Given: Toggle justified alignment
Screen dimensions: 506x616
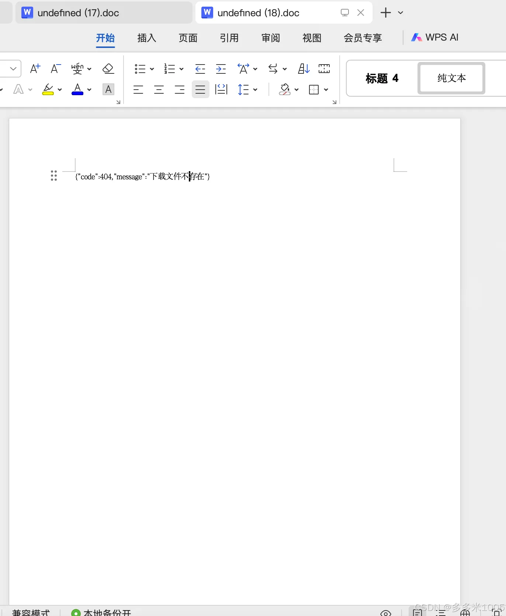Looking at the screenshot, I should [200, 89].
